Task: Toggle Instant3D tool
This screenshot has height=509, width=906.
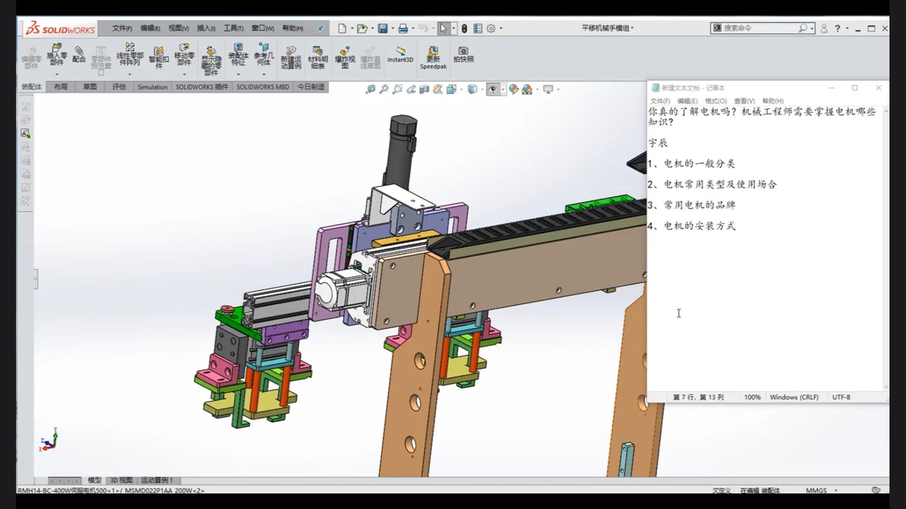Action: pos(400,55)
